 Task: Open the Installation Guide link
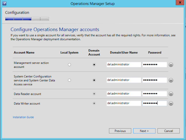point(23,117)
